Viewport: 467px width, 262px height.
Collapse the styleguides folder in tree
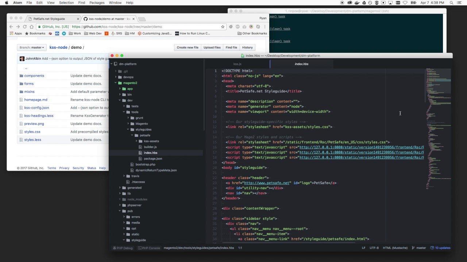point(128,130)
